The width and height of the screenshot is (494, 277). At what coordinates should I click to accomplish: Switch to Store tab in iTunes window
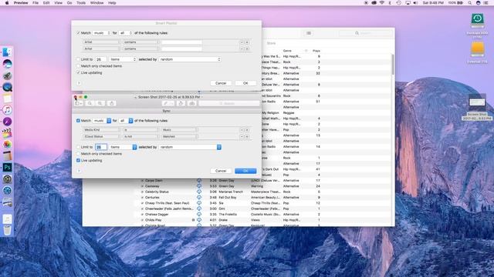click(271, 43)
